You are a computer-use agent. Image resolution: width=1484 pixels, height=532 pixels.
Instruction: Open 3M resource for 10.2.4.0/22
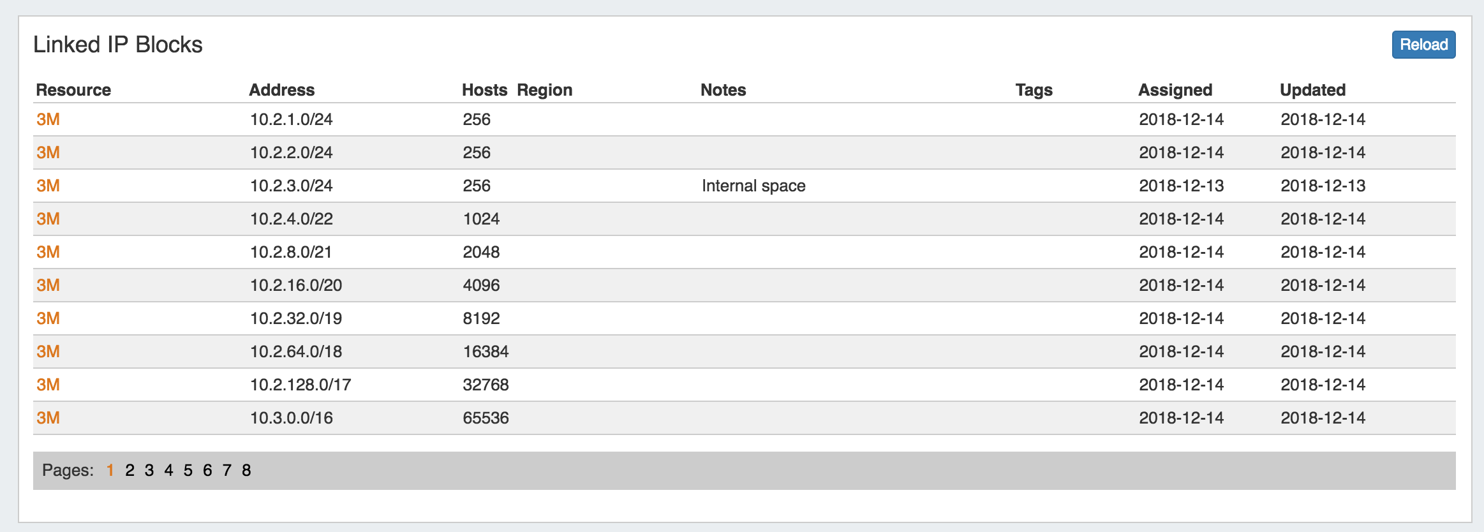click(x=48, y=219)
